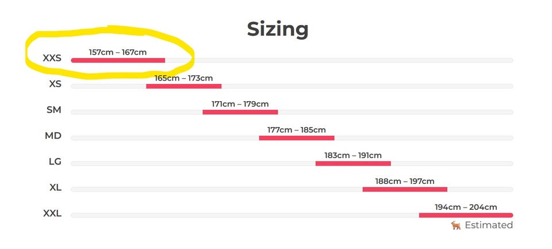Select the XXS size label
552x249 pixels.
52,58
